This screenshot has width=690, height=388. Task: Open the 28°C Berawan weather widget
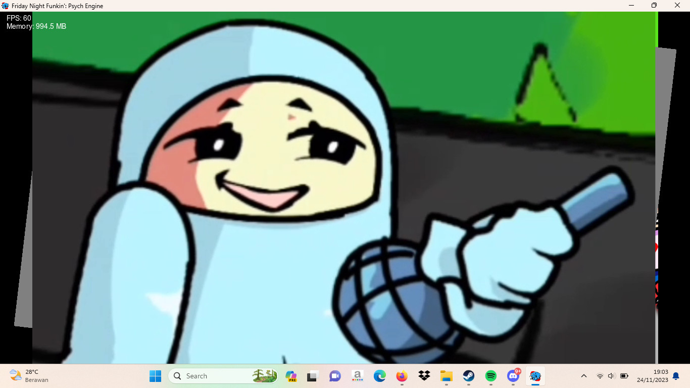coord(29,376)
